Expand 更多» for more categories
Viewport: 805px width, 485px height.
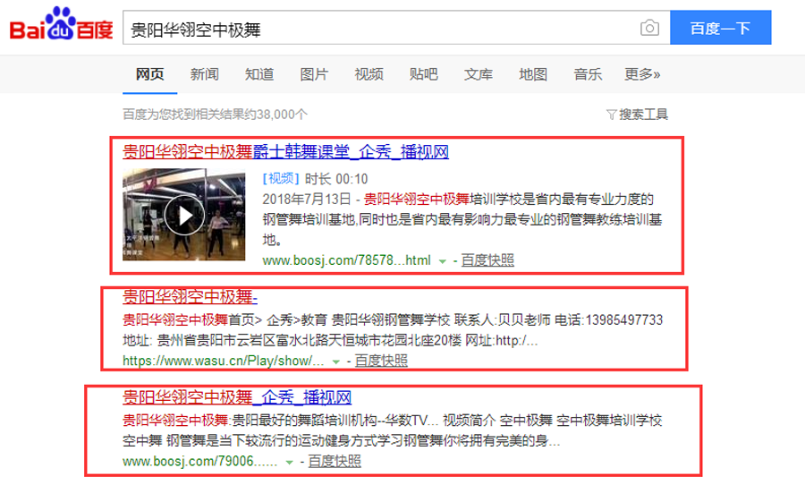click(642, 74)
